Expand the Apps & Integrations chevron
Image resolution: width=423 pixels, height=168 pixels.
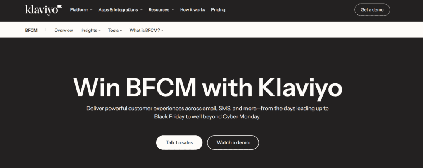[141, 10]
